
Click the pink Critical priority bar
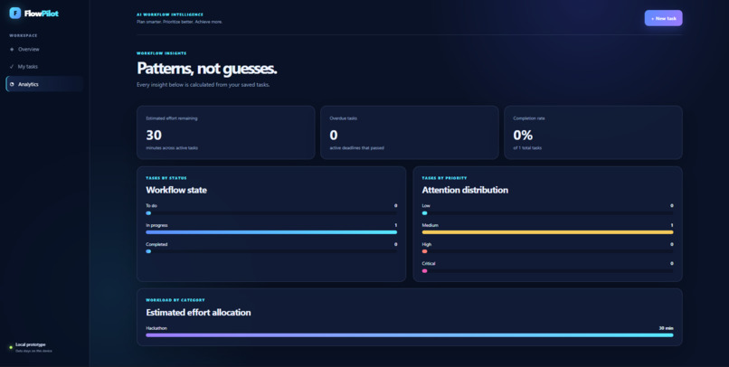pyautogui.click(x=548, y=271)
